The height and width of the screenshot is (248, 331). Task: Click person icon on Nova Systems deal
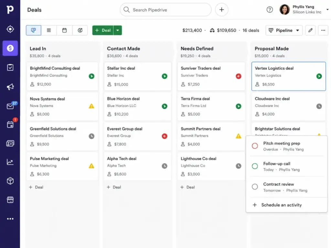[32, 114]
